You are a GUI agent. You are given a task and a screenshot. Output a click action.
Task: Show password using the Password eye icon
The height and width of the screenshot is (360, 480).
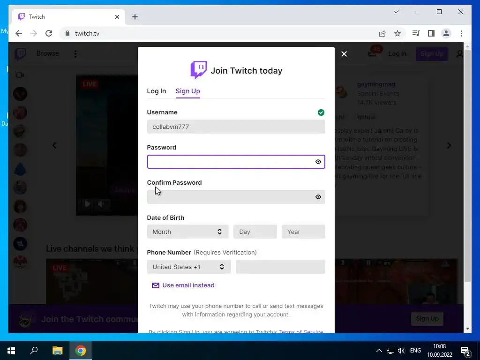[x=318, y=162]
